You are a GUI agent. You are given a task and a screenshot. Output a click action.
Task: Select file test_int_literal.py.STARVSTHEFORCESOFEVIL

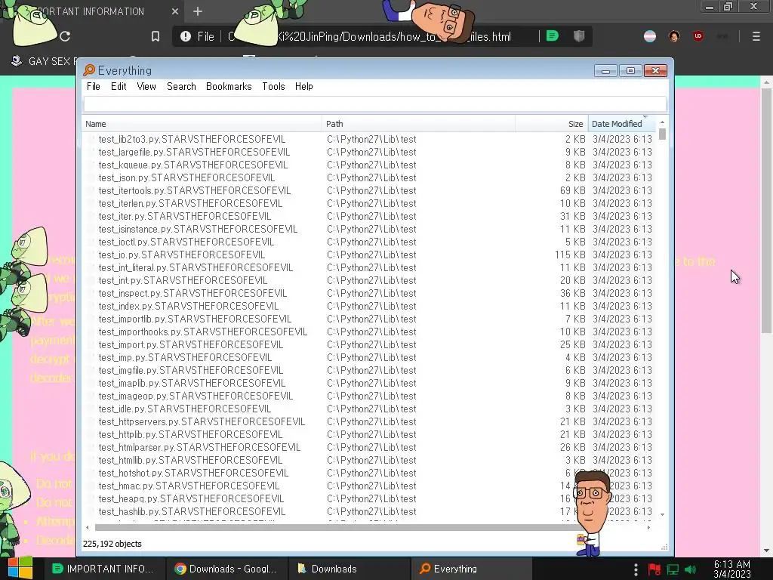196,267
